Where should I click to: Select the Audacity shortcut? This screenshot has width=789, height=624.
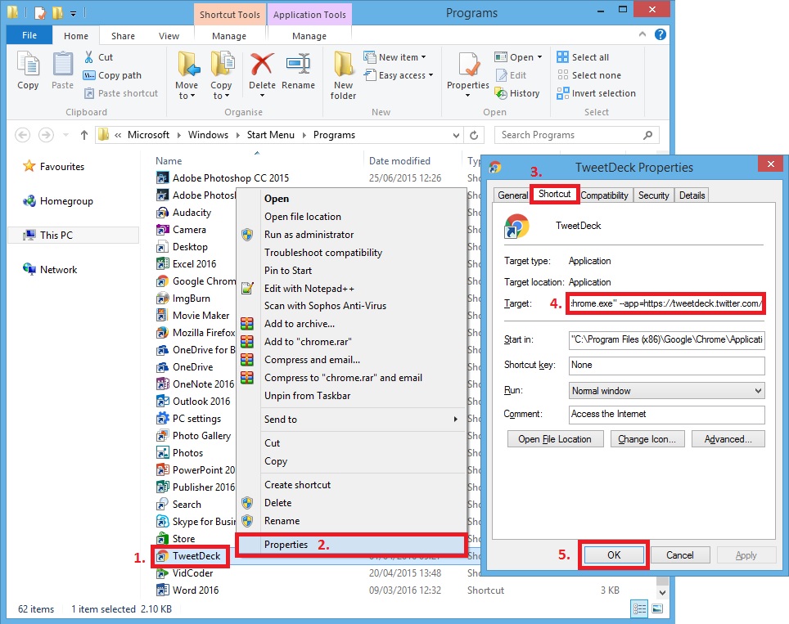[x=184, y=212]
